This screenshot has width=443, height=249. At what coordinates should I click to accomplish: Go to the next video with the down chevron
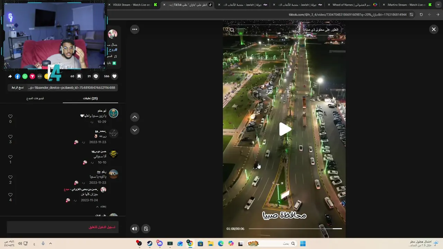[135, 130]
